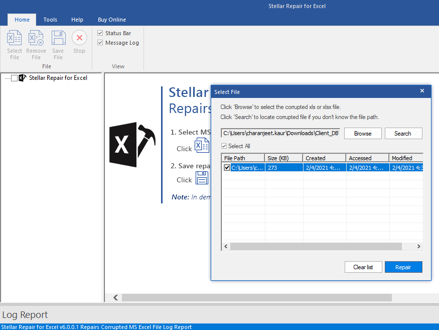Viewport: 439px width, 330px height.
Task: Click the Save File ribbon icon
Action: click(58, 38)
